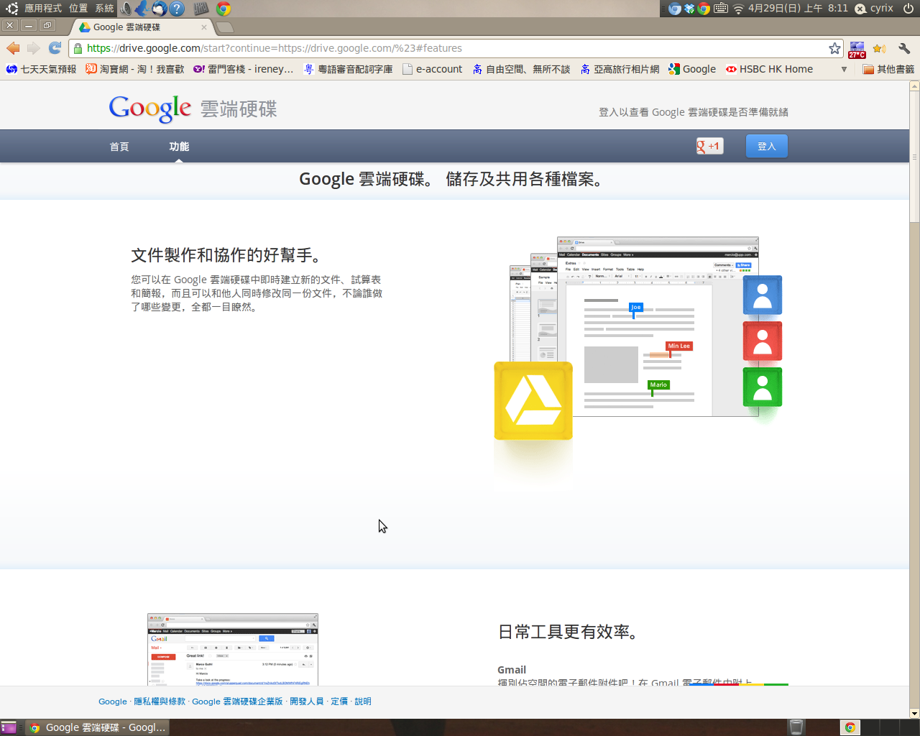Open the Google 雲端硬碟企業版 footer link

tap(237, 701)
